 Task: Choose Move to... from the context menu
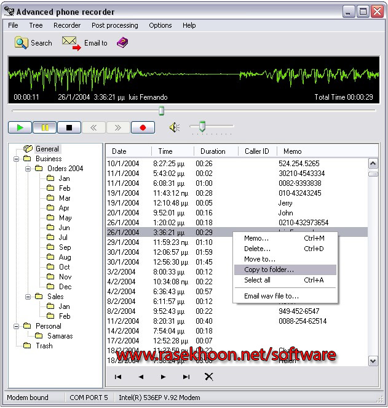coord(285,259)
